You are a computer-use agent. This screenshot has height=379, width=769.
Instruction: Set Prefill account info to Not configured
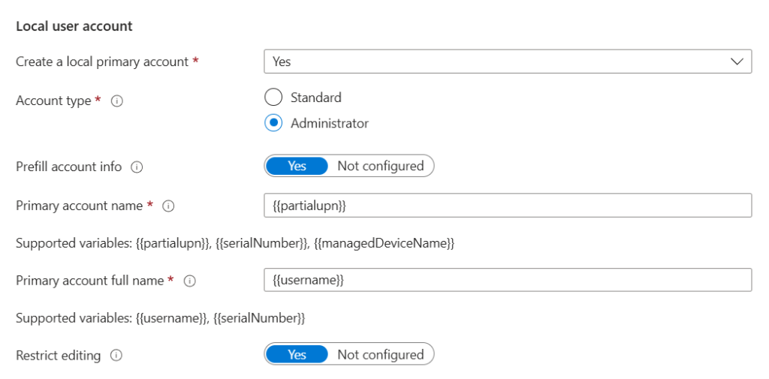click(381, 166)
